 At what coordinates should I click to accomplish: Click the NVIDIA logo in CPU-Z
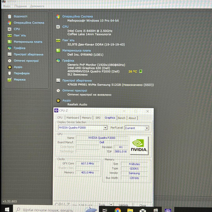pos(139,146)
